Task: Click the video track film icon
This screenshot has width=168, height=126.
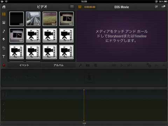Action: click(5, 94)
